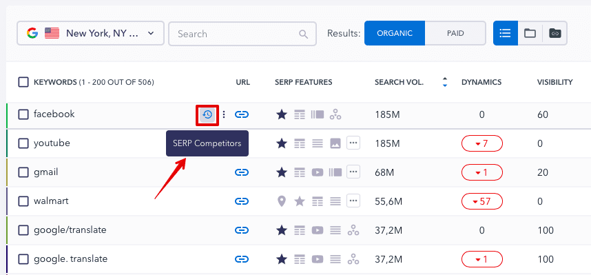Image resolution: width=591 pixels, height=275 pixels.
Task: Focus the Search input field
Action: pos(242,34)
